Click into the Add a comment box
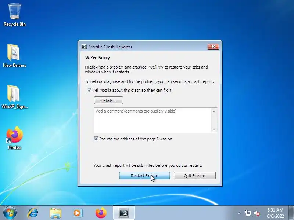The height and width of the screenshot is (220, 294). click(152, 120)
